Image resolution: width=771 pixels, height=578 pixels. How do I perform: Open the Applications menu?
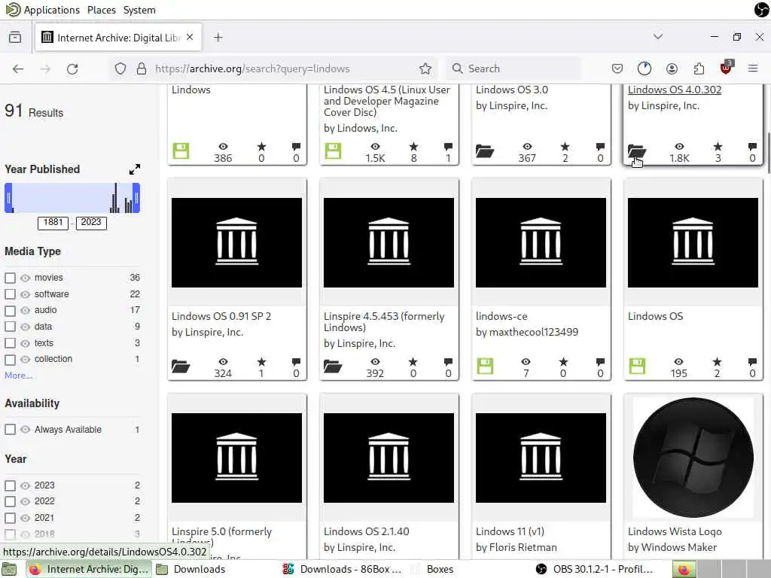[51, 10]
